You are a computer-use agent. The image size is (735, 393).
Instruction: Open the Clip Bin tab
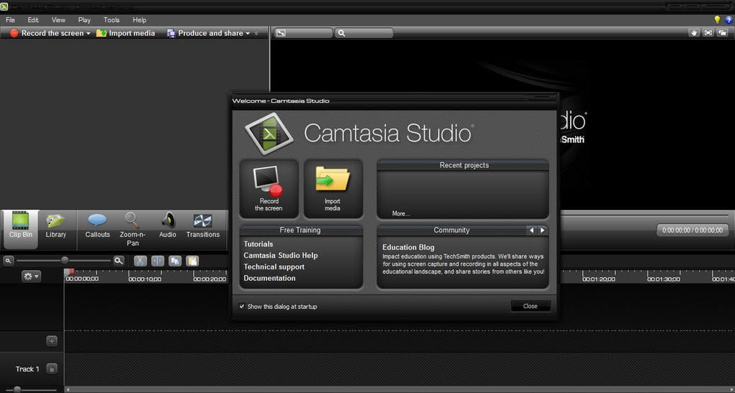click(21, 229)
